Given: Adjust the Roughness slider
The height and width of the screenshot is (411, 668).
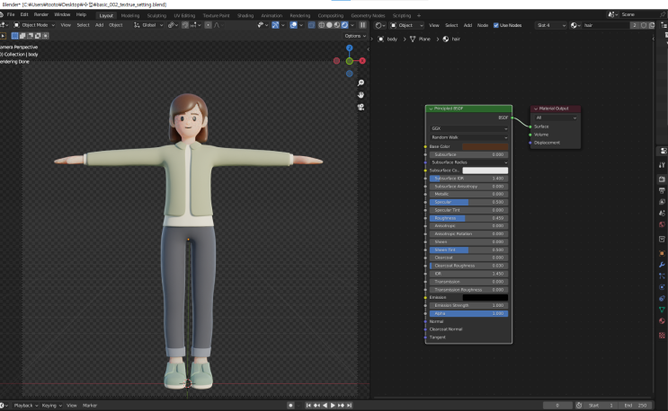Looking at the screenshot, I should click(x=468, y=218).
